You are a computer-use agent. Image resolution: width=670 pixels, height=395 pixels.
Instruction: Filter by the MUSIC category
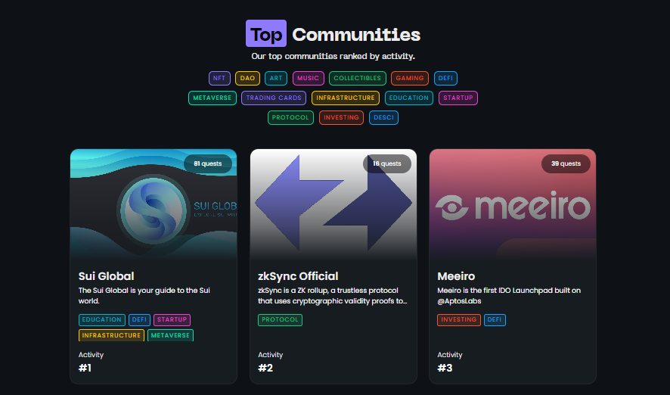tap(308, 78)
